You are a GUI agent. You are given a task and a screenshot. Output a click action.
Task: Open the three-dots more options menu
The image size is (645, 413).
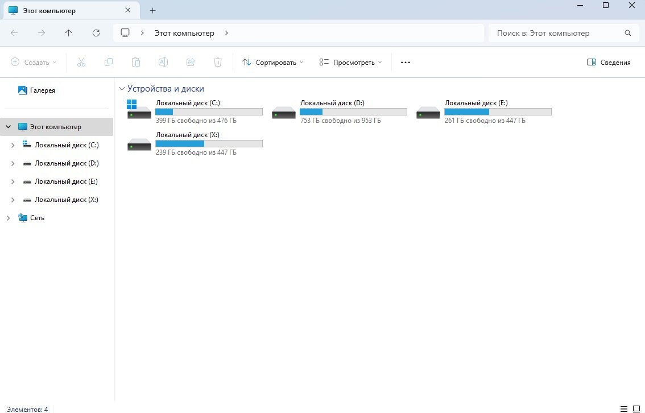tap(406, 63)
